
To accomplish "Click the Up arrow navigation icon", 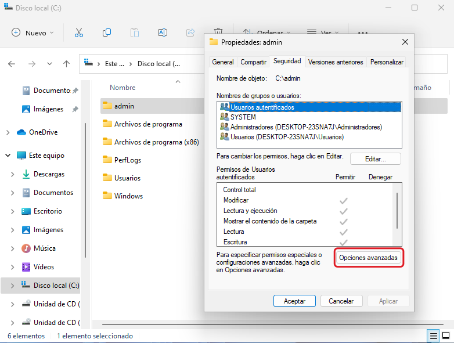I will (x=66, y=64).
